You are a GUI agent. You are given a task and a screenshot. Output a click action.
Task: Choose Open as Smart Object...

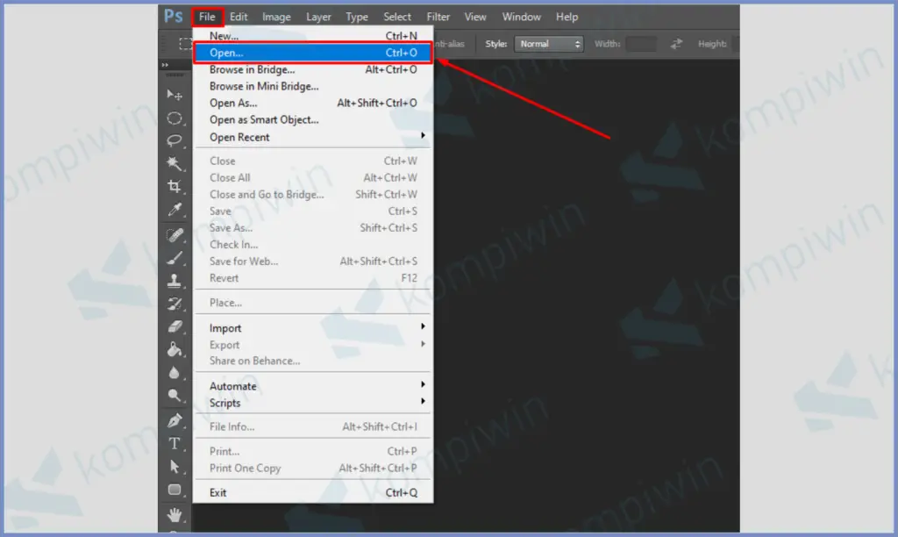coord(313,120)
